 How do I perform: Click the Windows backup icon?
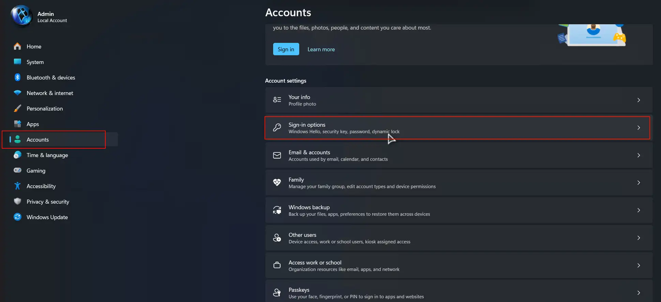[277, 210]
